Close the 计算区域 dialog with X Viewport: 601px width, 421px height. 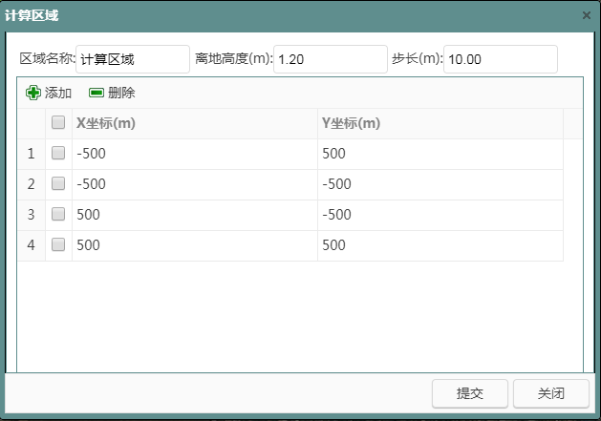pos(587,15)
